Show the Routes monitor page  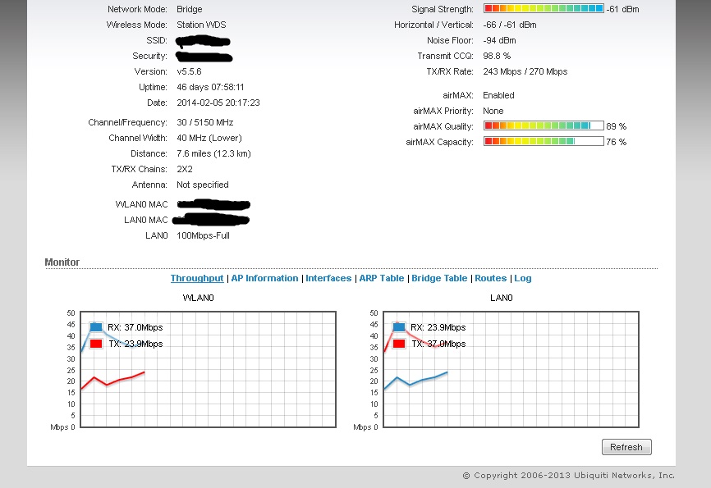490,278
